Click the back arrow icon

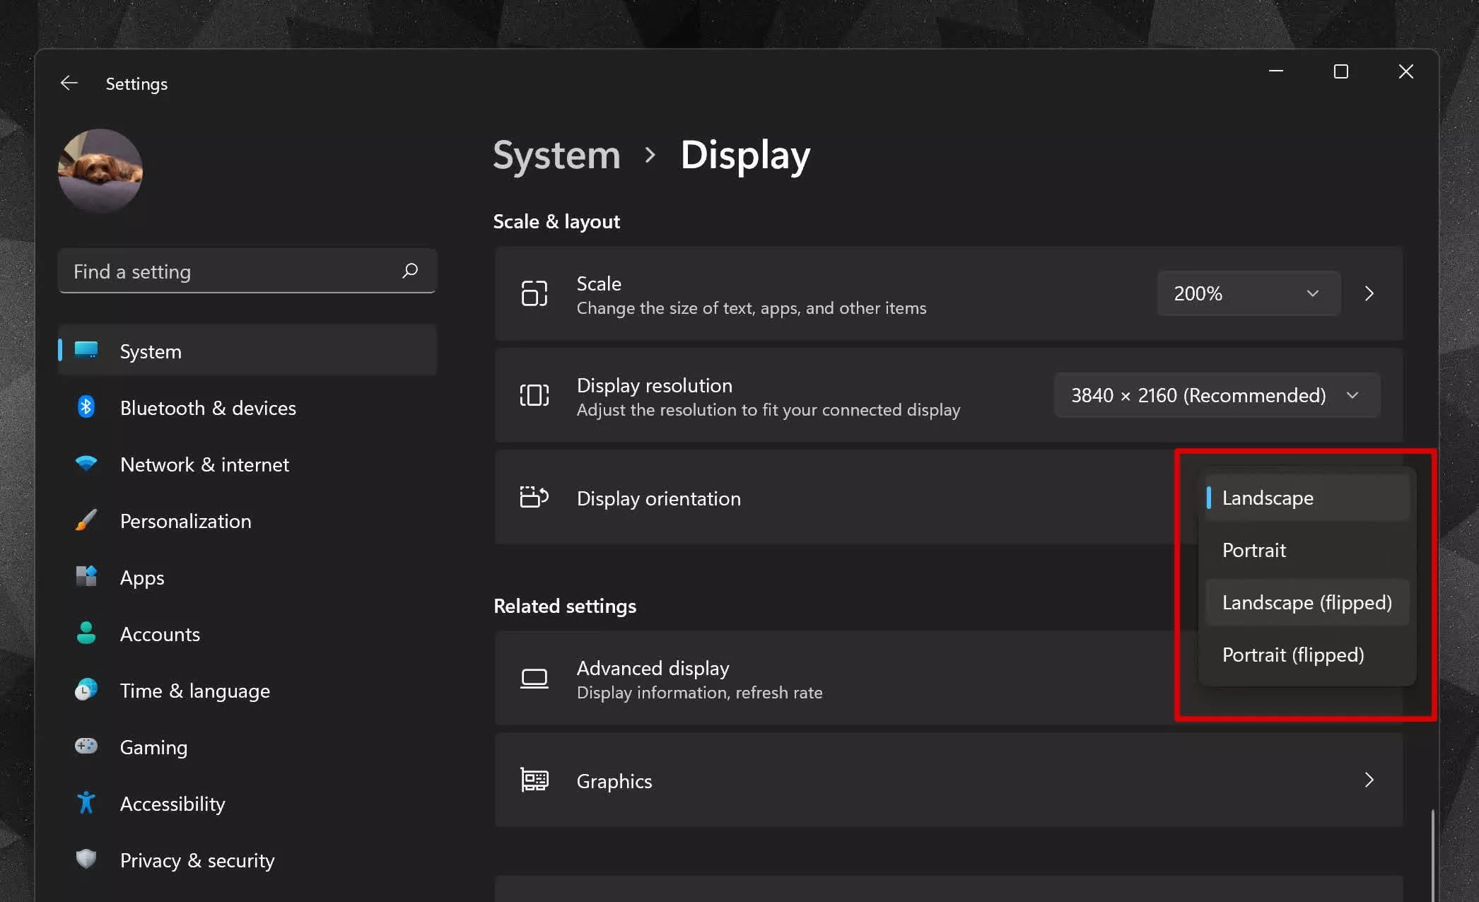[69, 83]
